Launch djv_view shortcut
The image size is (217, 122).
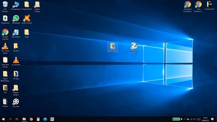pos(16,103)
